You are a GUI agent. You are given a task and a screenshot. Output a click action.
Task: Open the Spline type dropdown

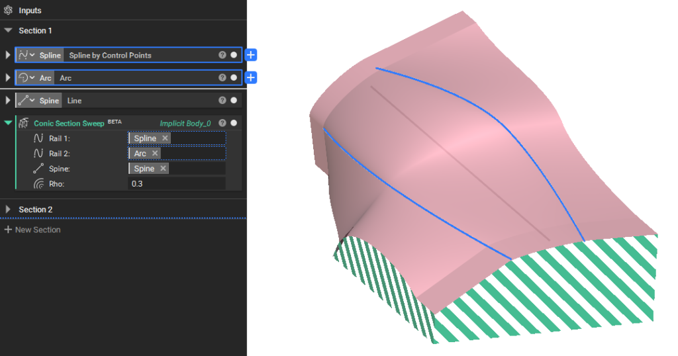coord(26,56)
